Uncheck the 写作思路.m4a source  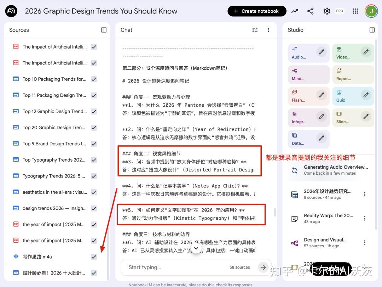[94, 257]
